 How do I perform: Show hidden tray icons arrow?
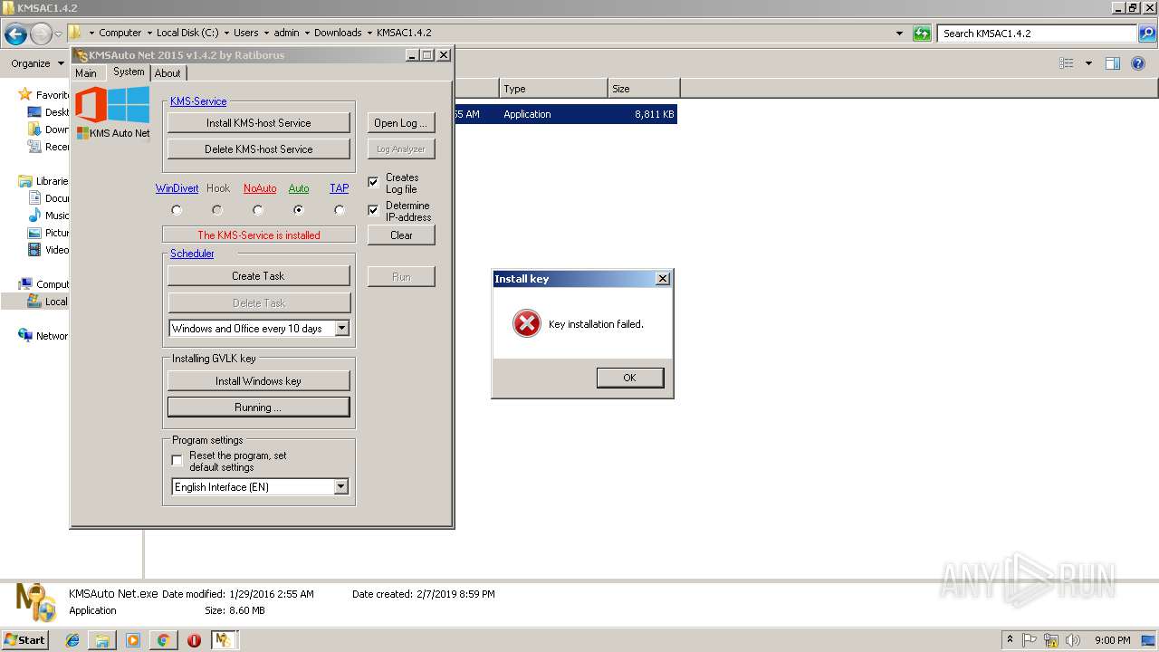pyautogui.click(x=1010, y=640)
